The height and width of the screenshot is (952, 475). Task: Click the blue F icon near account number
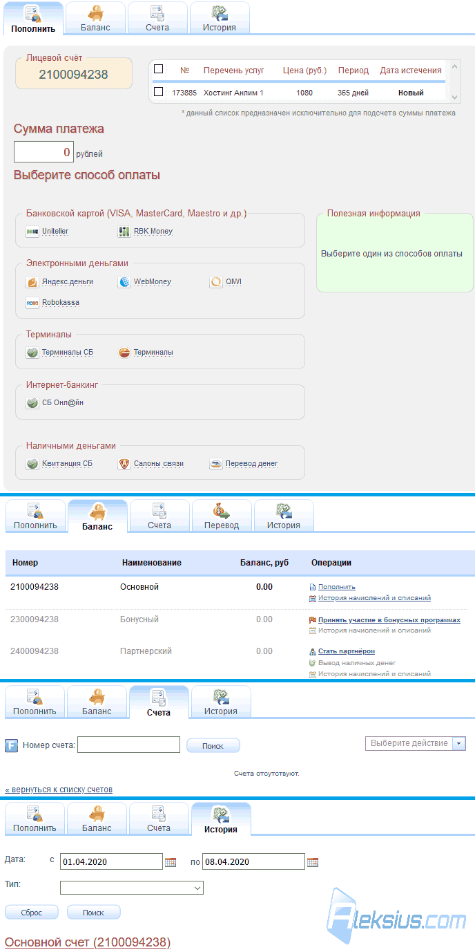click(12, 745)
